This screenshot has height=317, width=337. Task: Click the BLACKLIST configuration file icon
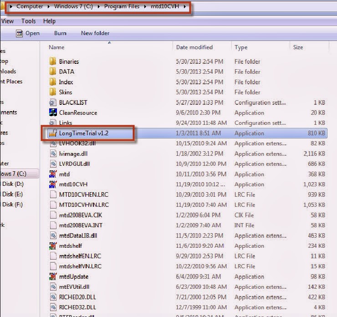tap(53, 102)
